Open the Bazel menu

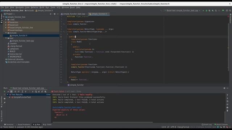click(x=72, y=7)
